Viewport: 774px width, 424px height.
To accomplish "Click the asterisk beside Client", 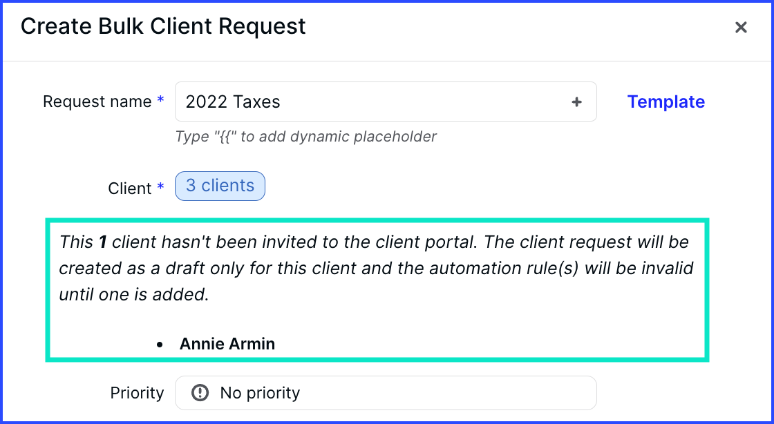I will [160, 187].
